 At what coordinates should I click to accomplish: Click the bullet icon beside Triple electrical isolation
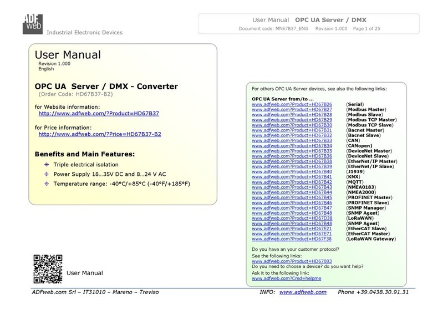[x=47, y=165]
